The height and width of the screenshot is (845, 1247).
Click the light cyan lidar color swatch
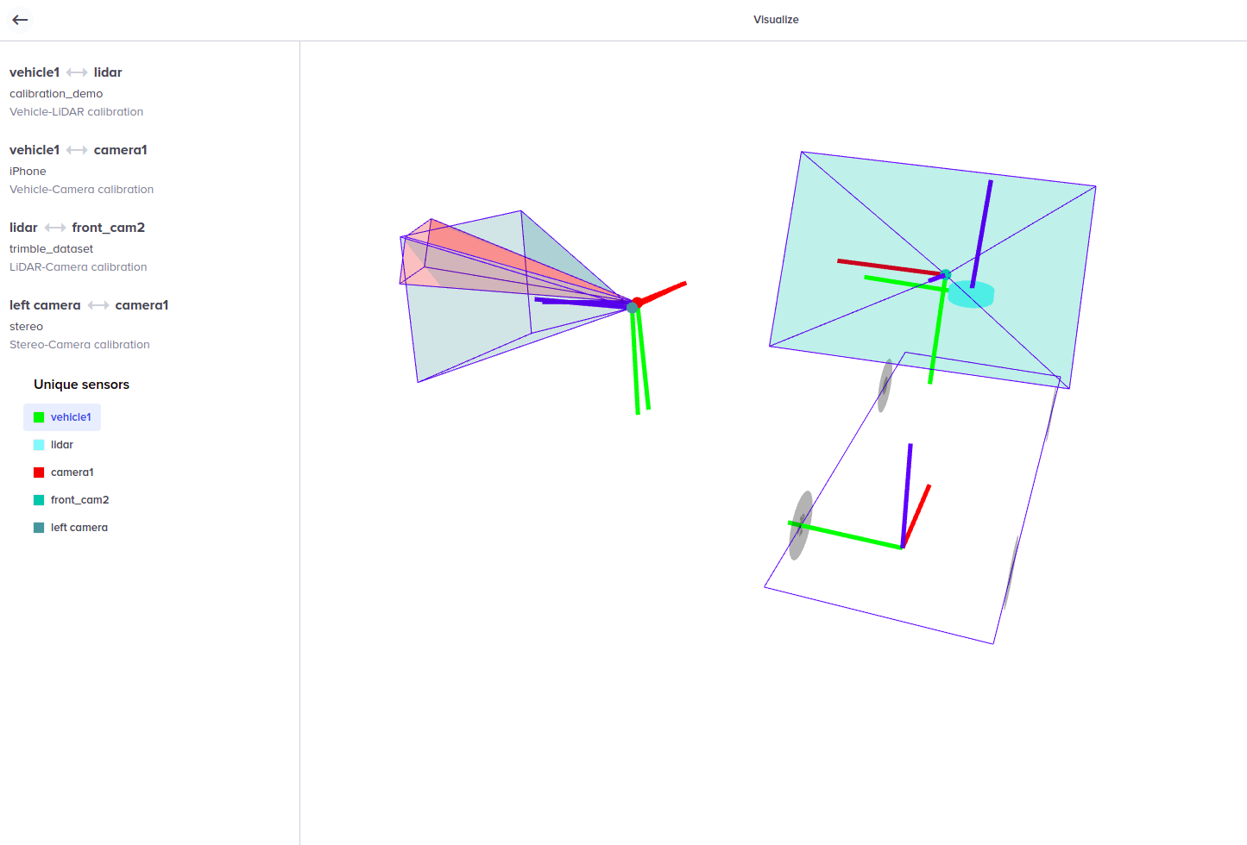39,445
